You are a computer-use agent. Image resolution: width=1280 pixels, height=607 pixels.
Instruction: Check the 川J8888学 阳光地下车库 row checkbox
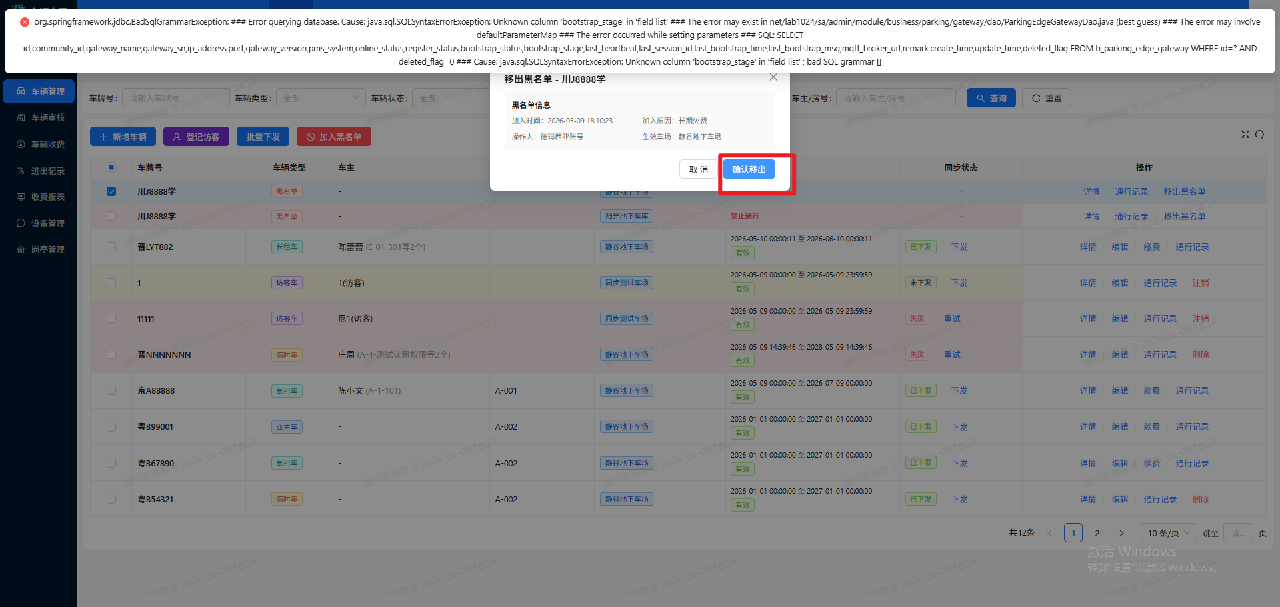point(111,216)
